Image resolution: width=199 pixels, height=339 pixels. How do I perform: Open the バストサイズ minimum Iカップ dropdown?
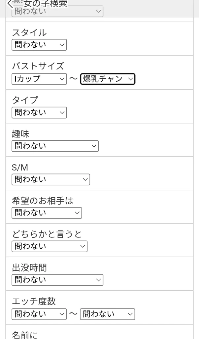point(39,79)
